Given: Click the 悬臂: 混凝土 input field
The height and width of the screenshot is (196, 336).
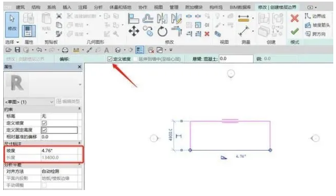Looking at the screenshot, I should coord(236,58).
